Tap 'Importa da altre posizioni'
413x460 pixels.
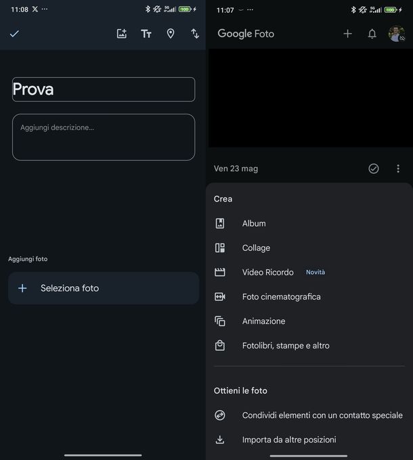click(309, 440)
